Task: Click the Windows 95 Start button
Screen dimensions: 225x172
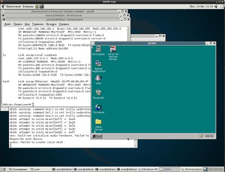Action: (97, 136)
